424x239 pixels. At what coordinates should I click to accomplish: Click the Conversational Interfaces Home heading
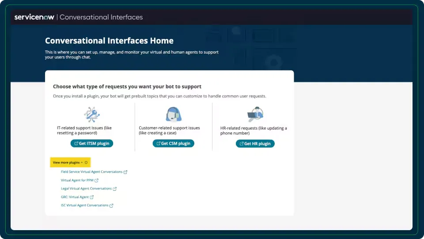coord(109,41)
